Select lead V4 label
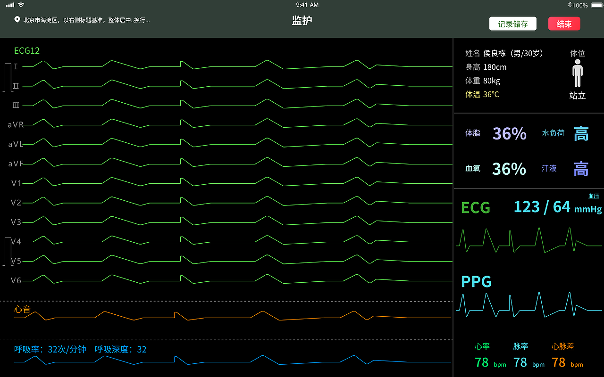 [16, 241]
